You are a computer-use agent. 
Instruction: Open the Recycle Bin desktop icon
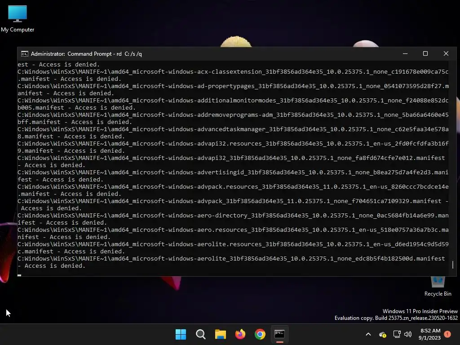click(438, 287)
